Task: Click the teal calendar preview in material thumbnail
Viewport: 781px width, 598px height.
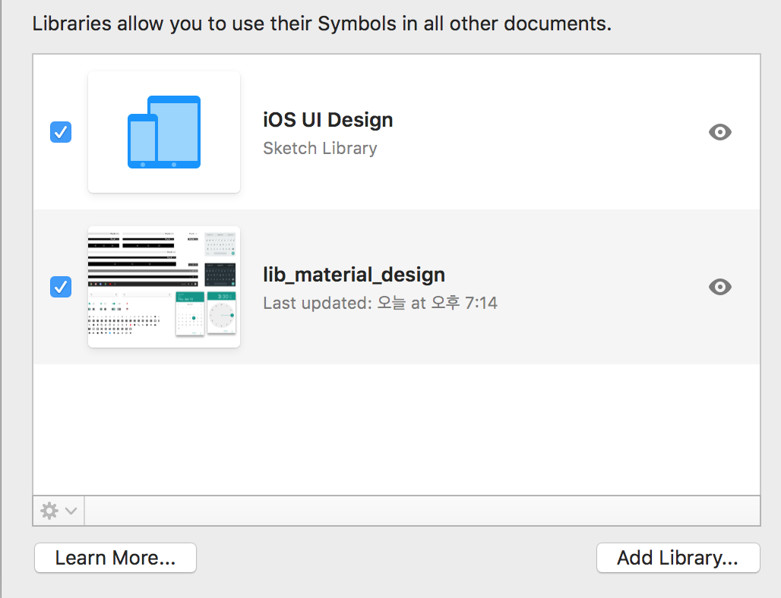Action: pyautogui.click(x=190, y=313)
